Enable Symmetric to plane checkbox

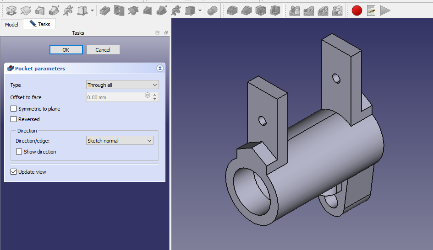click(14, 109)
